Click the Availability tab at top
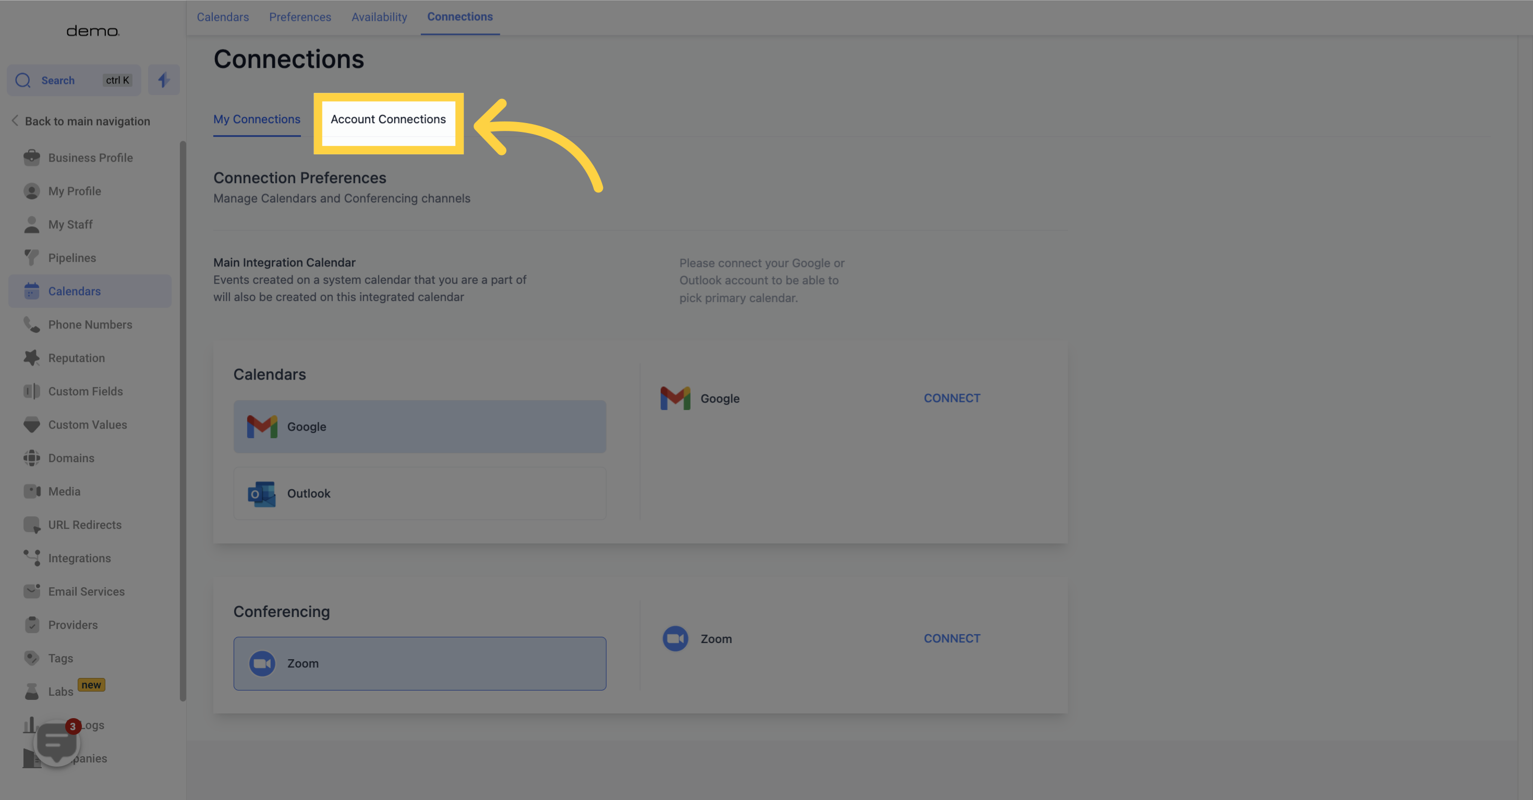The width and height of the screenshot is (1533, 800). [x=379, y=16]
